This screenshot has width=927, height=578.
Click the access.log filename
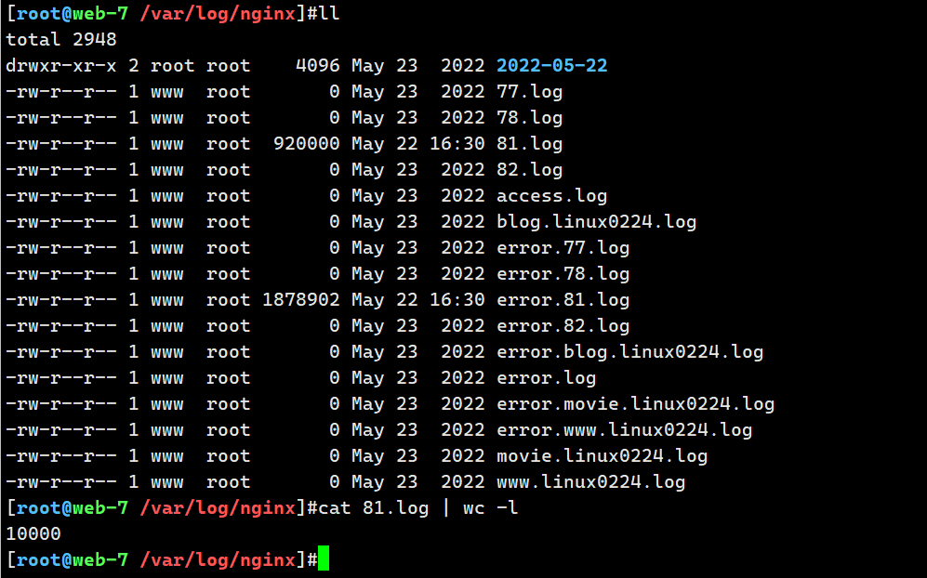(x=551, y=196)
